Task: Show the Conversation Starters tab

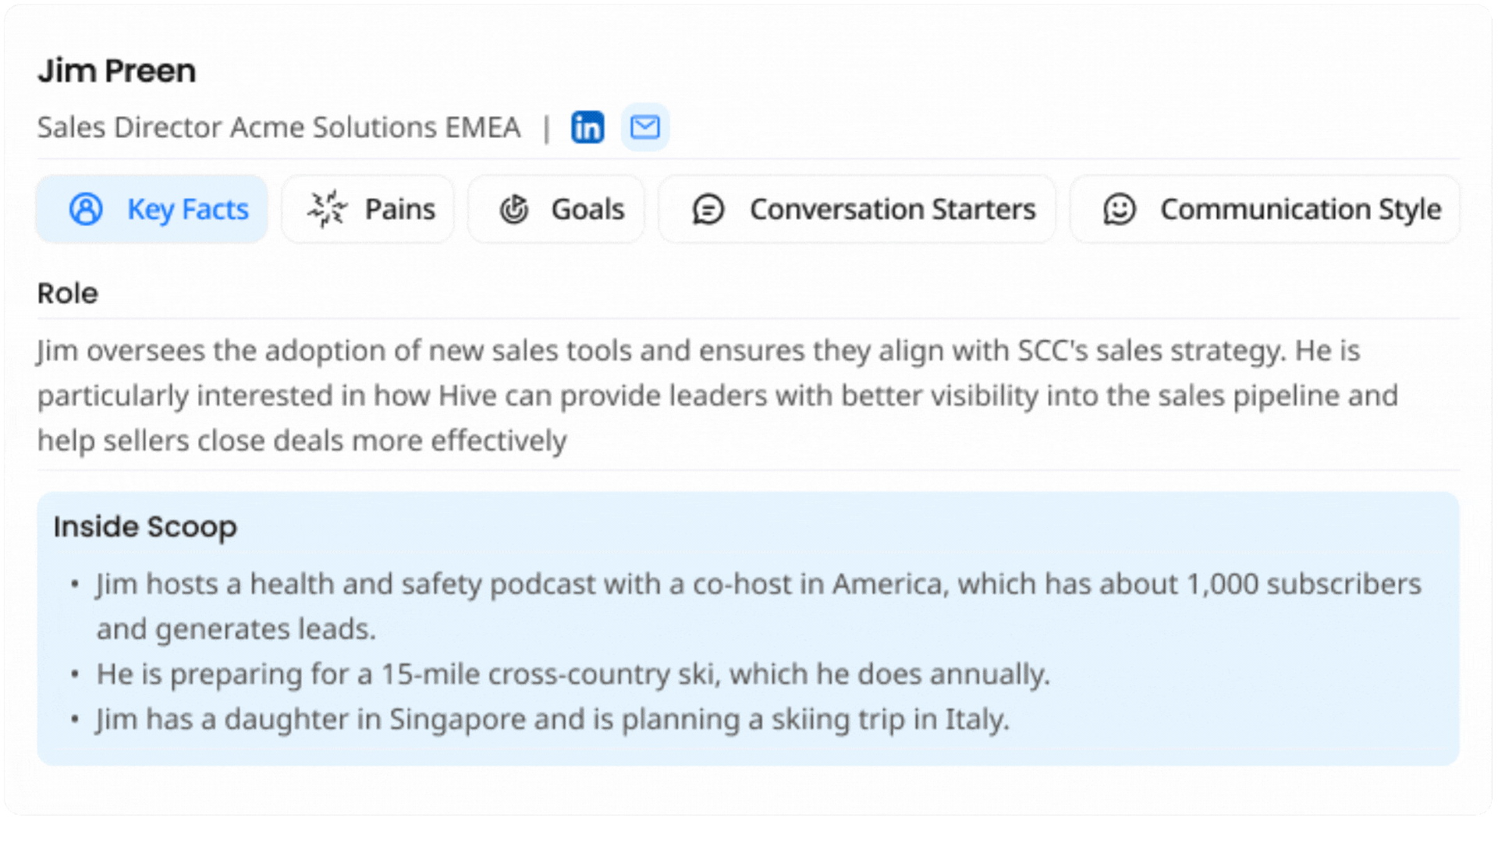Action: point(857,209)
